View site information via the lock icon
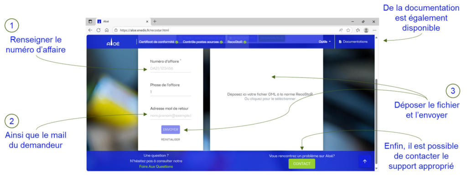The height and width of the screenshot is (176, 467). [116, 30]
